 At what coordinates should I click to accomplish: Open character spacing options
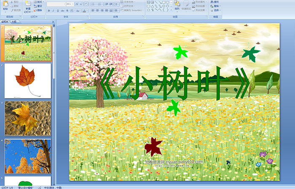pyautogui.click(x=72, y=11)
